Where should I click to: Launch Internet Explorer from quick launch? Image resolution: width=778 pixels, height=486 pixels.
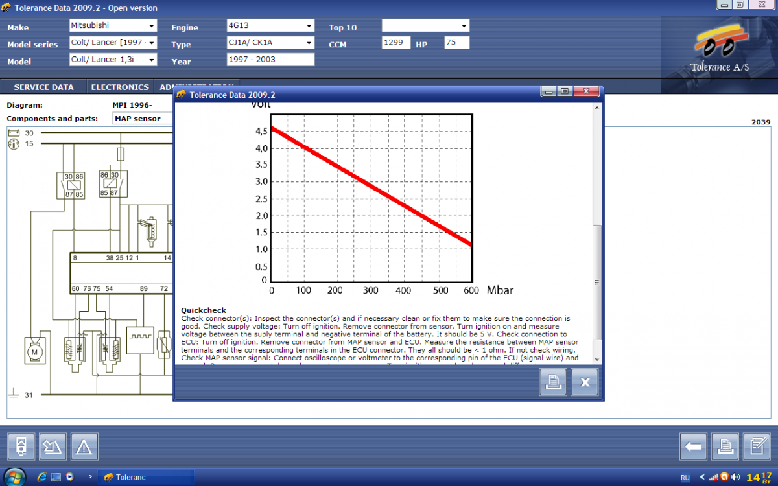[42, 478]
